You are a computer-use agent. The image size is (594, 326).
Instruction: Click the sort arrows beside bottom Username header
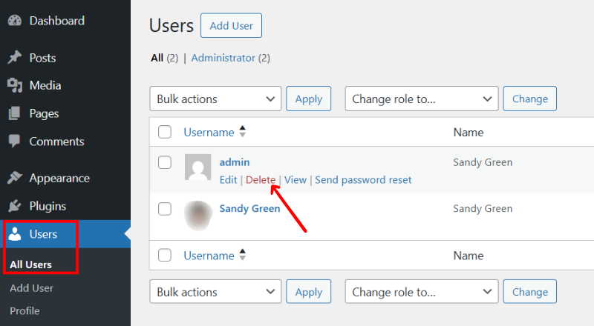coord(243,255)
